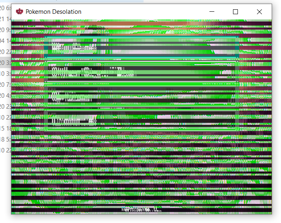Select the third game menu option
The height and width of the screenshot is (223, 281).
(x=141, y=96)
